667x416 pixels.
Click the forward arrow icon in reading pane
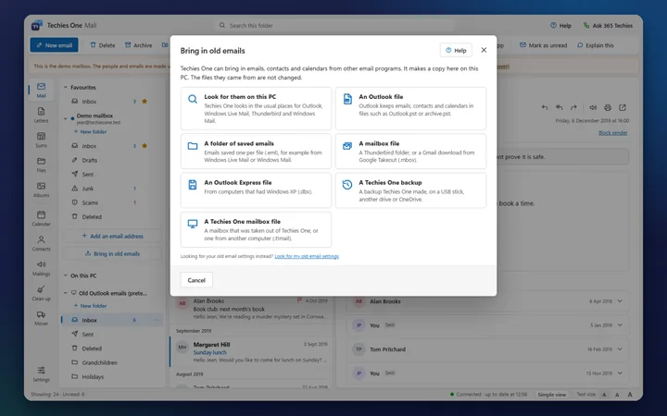[x=573, y=107]
